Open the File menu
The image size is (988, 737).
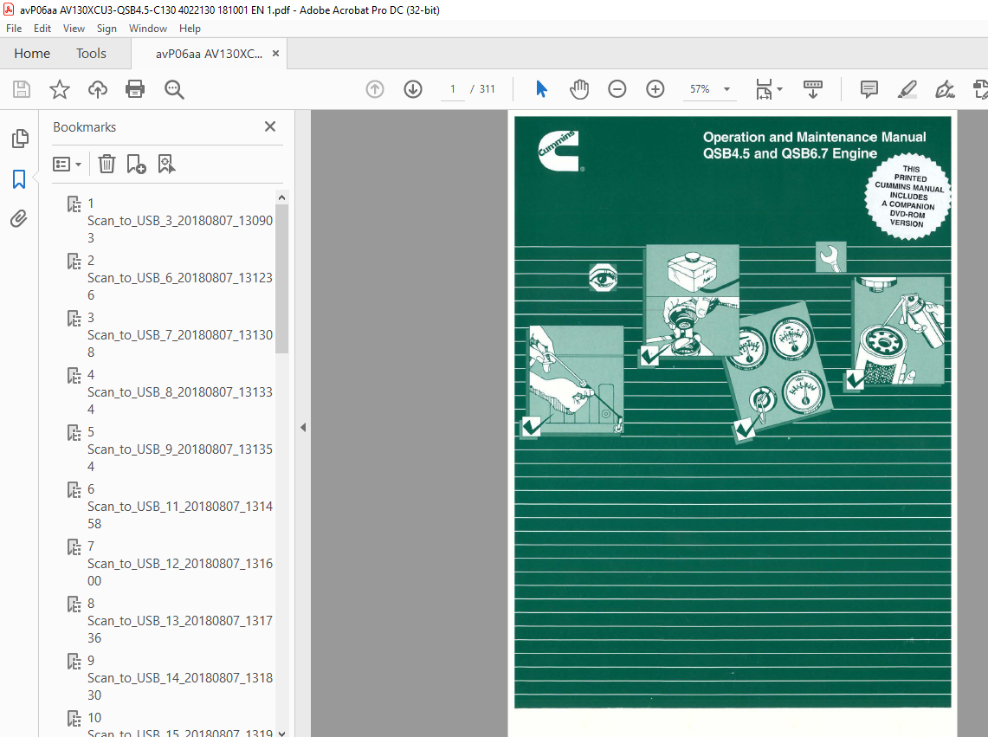coord(14,29)
